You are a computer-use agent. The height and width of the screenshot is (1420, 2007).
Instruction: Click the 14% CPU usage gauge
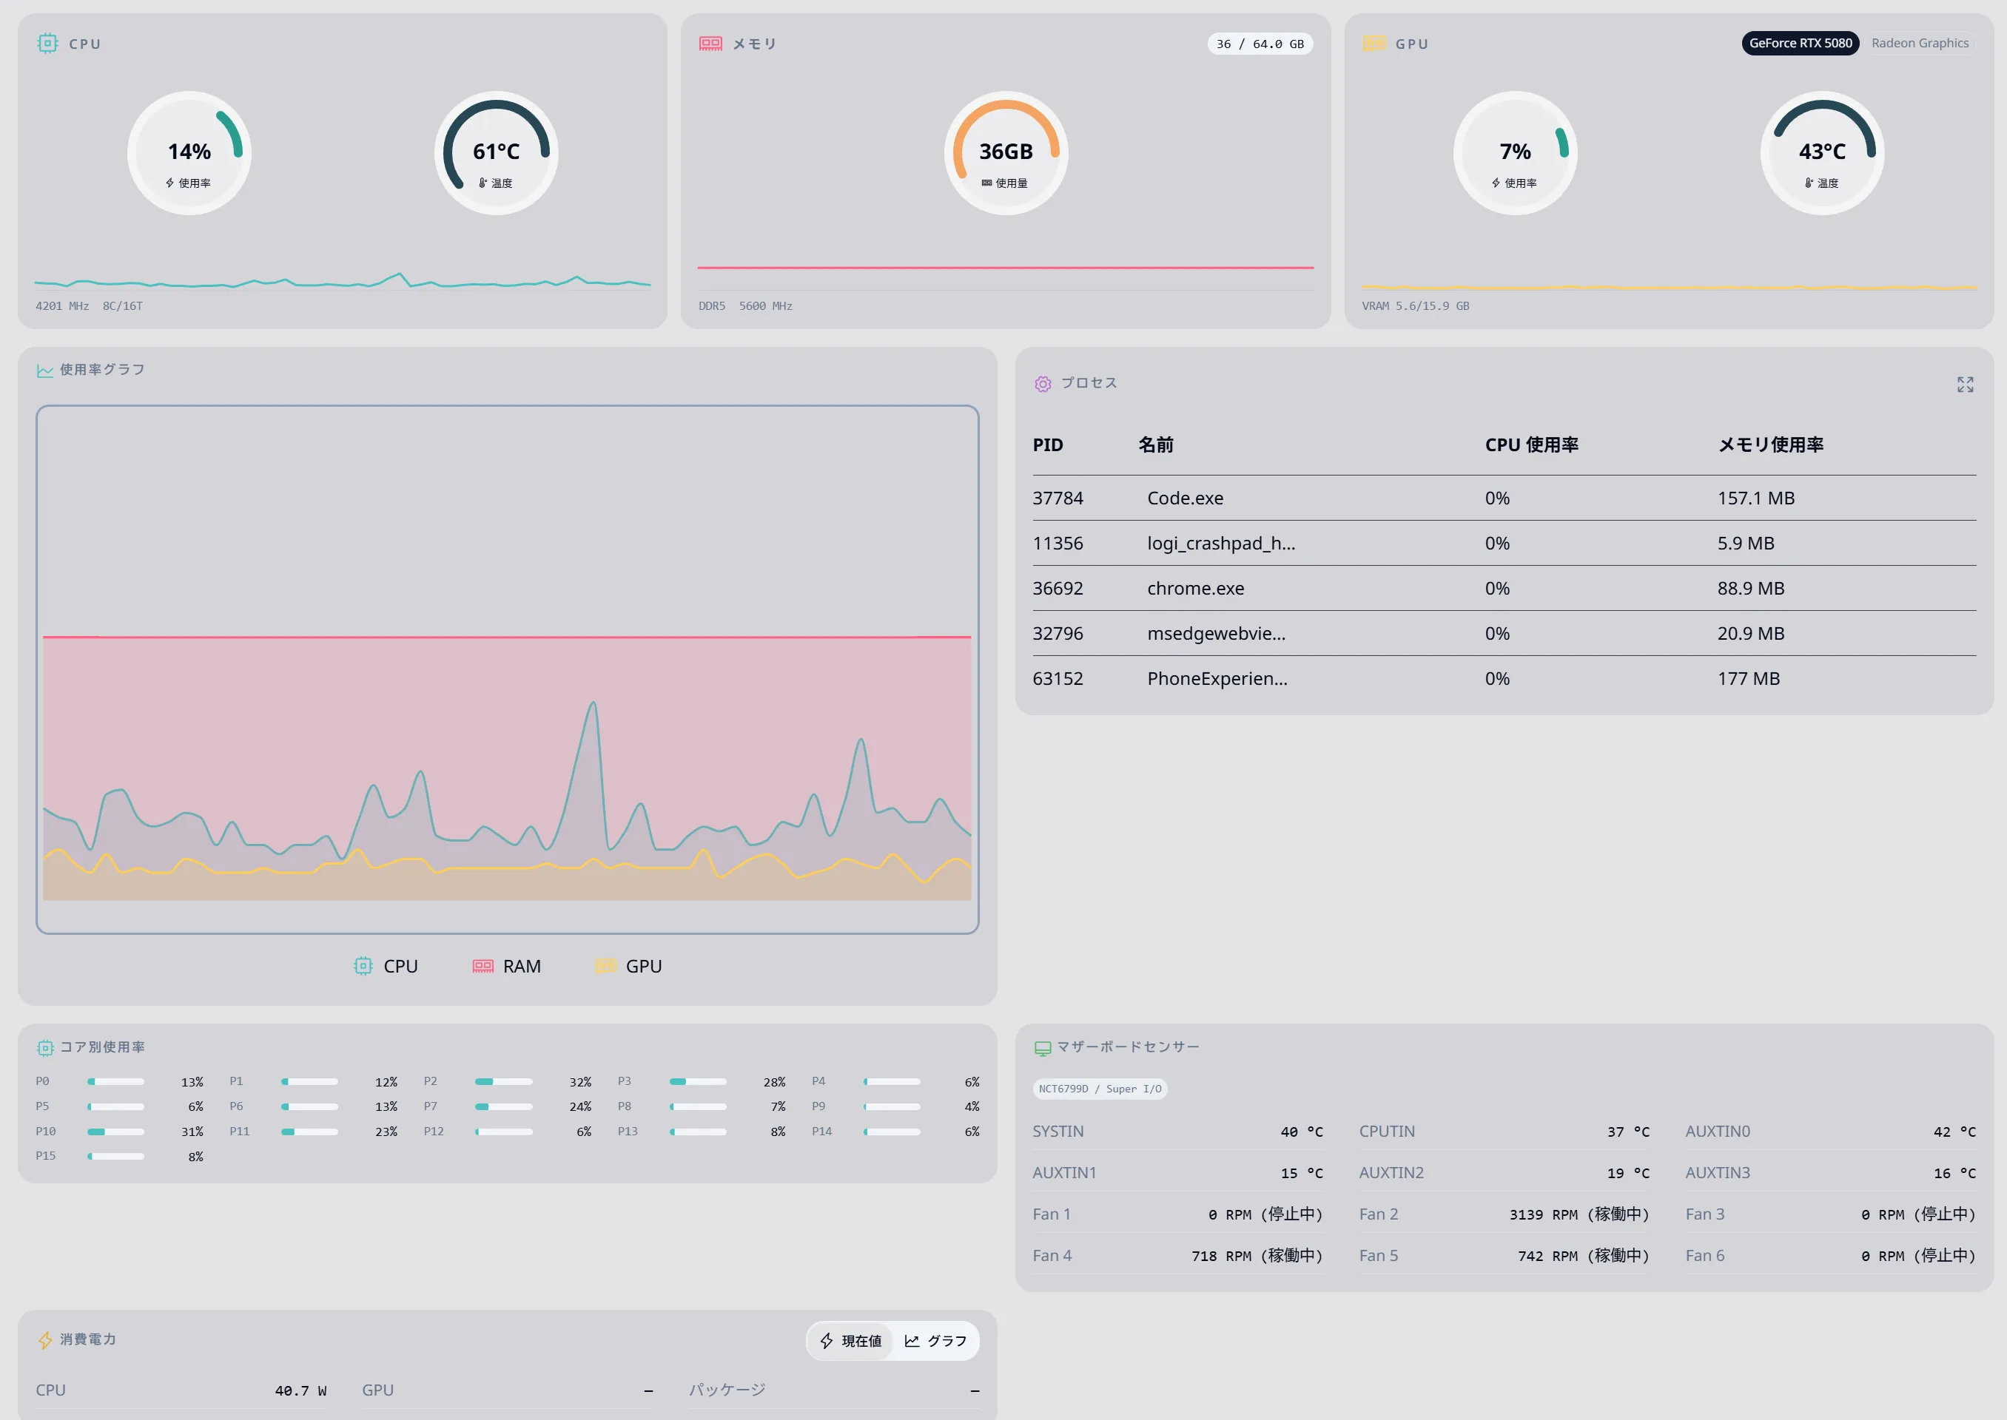[189, 153]
